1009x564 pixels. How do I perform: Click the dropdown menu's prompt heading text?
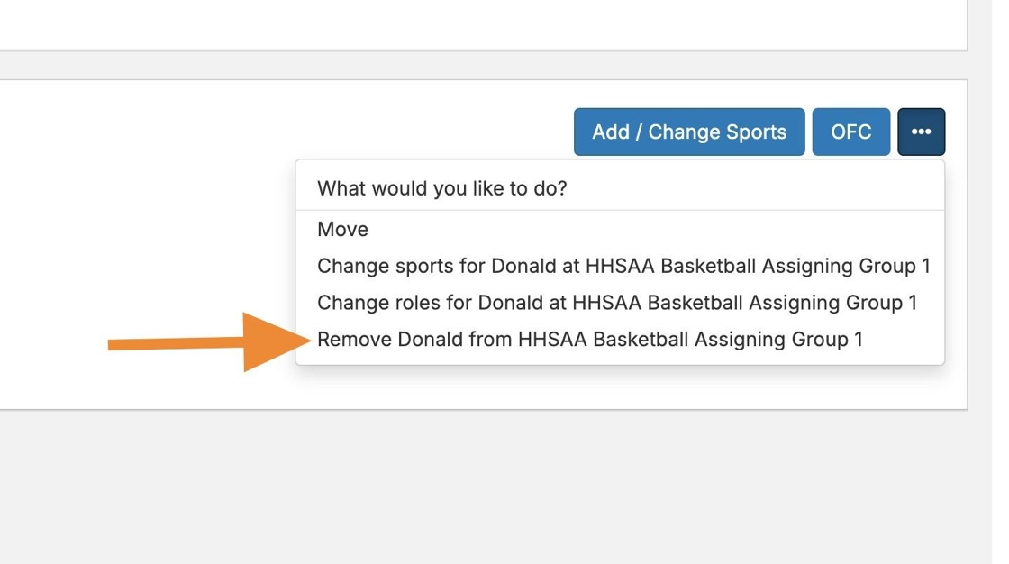[441, 188]
